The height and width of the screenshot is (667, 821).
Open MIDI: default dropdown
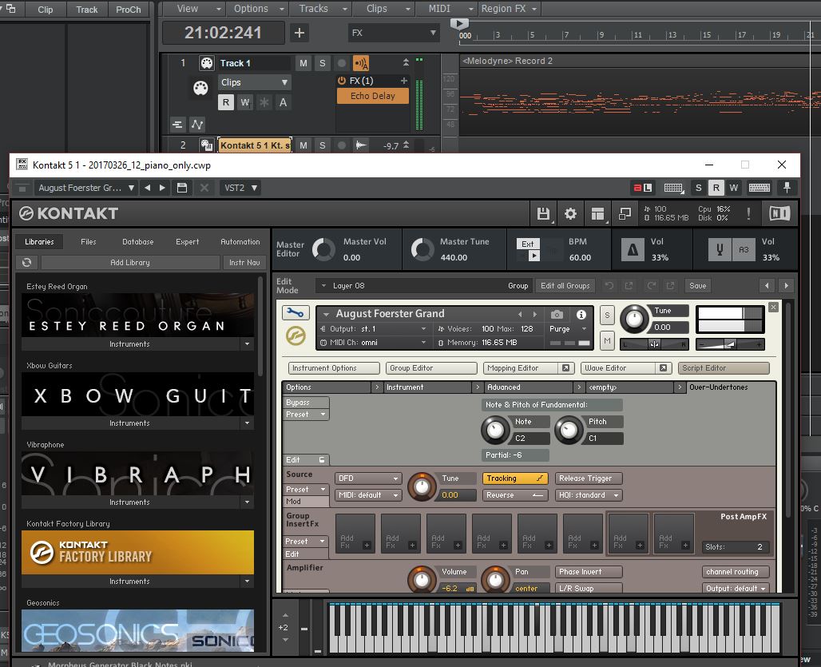point(368,495)
